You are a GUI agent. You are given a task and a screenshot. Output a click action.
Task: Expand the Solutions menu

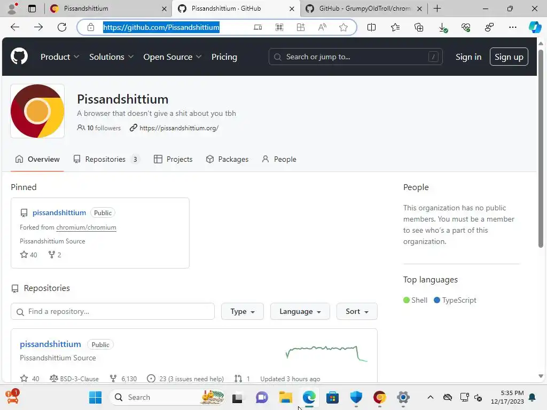(x=111, y=57)
